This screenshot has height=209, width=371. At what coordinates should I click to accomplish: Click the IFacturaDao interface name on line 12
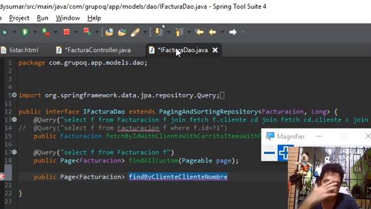pos(104,111)
